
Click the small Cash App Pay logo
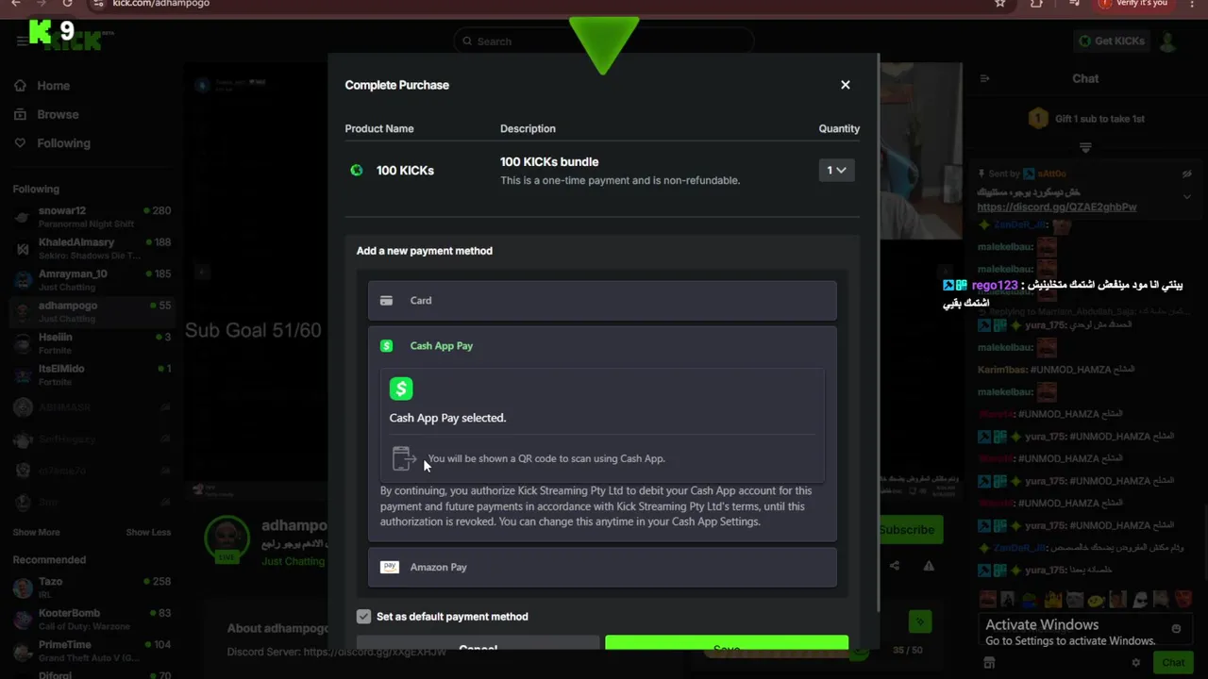click(x=386, y=346)
